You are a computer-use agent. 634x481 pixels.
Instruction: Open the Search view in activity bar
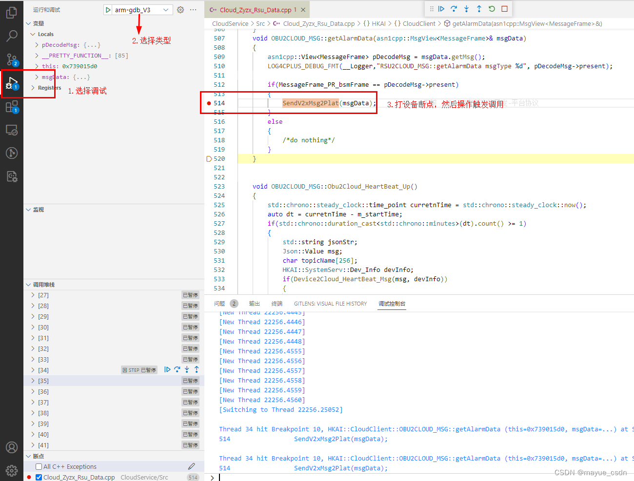pos(12,36)
